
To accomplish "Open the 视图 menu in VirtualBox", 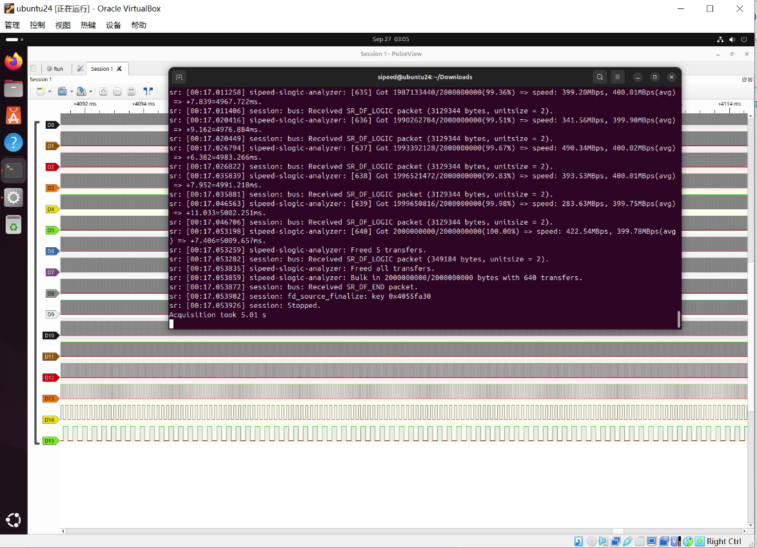I will point(63,25).
